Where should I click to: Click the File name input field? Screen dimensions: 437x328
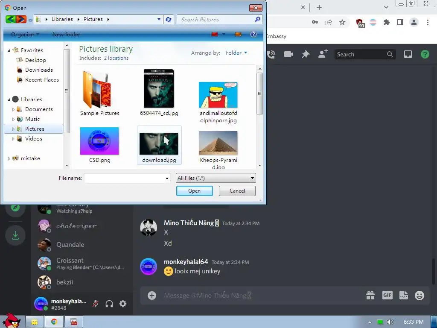point(124,178)
